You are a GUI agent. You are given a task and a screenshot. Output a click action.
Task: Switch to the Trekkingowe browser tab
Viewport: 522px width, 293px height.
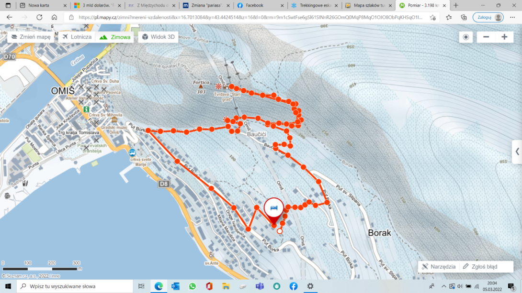(x=315, y=5)
